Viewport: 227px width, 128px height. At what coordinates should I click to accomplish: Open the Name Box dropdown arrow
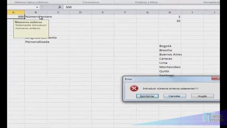click(37, 7)
